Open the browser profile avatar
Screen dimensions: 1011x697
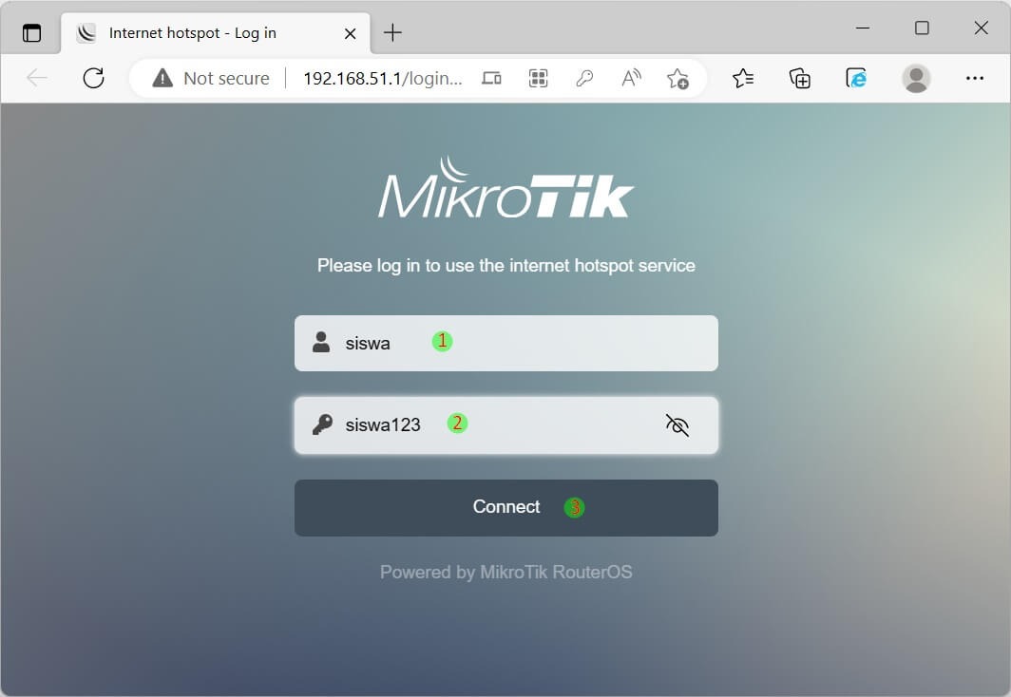[x=916, y=78]
